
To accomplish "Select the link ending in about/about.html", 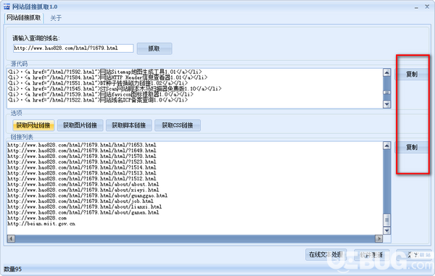I will tap(83, 184).
